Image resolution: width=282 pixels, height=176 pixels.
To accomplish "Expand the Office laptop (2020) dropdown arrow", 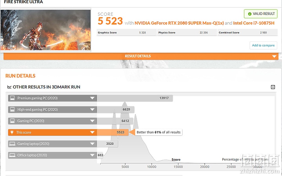I will 92,155.
